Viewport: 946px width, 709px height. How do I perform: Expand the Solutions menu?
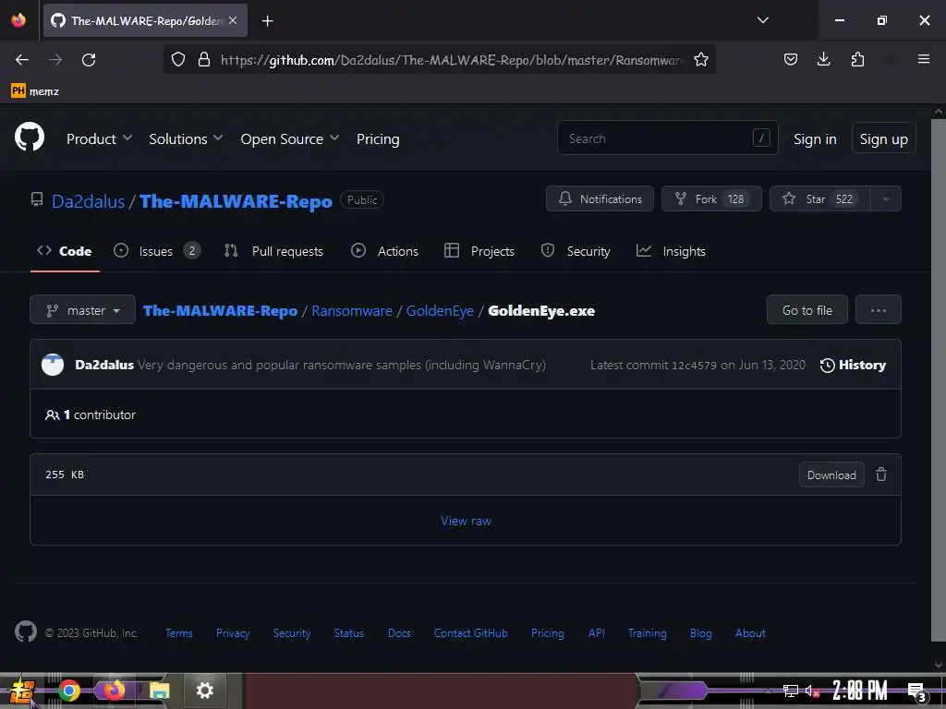[x=186, y=138]
